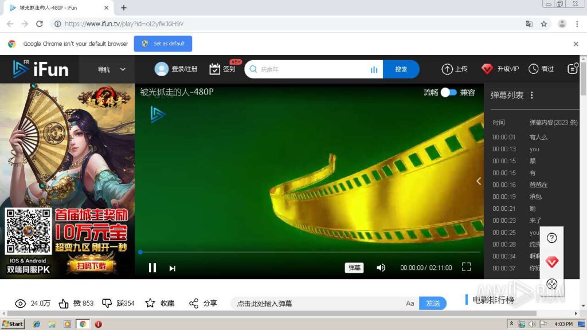Dislike the video with the thumbs-down icon

(x=107, y=303)
